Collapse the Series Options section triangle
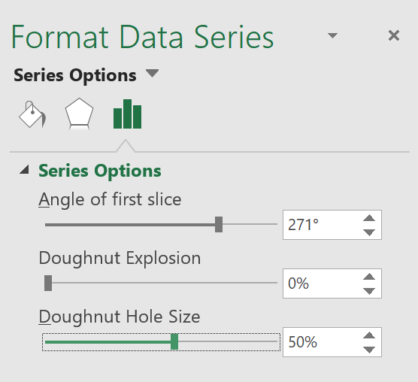Image resolution: width=418 pixels, height=382 pixels. (24, 169)
